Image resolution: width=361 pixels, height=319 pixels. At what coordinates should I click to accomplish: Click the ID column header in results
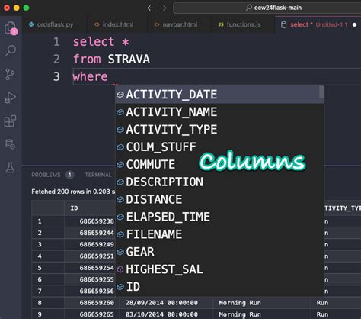pyautogui.click(x=75, y=208)
